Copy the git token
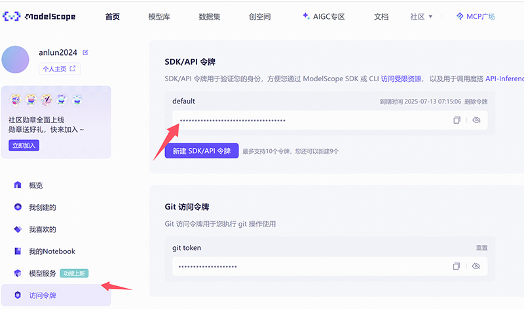The height and width of the screenshot is (309, 524). (x=456, y=266)
